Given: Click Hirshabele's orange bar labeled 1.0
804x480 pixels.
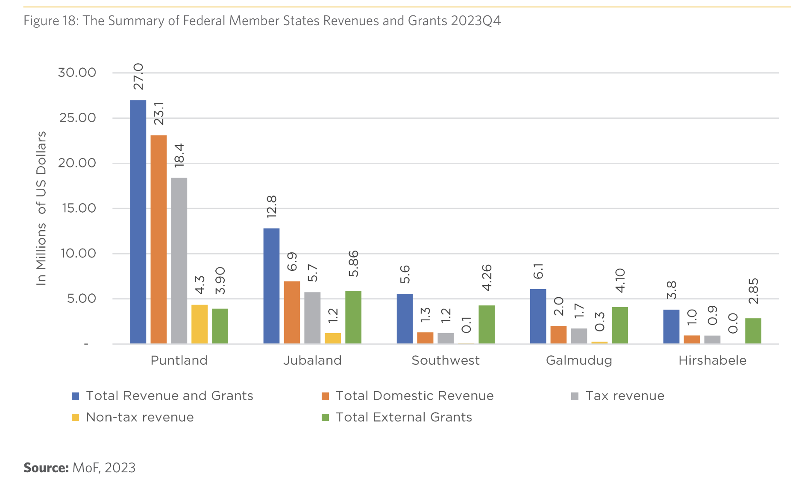Looking at the screenshot, I should pos(692,340).
